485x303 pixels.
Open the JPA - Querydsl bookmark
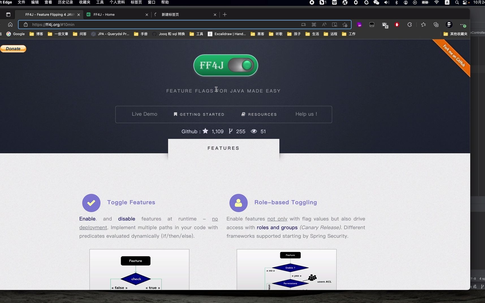click(110, 34)
